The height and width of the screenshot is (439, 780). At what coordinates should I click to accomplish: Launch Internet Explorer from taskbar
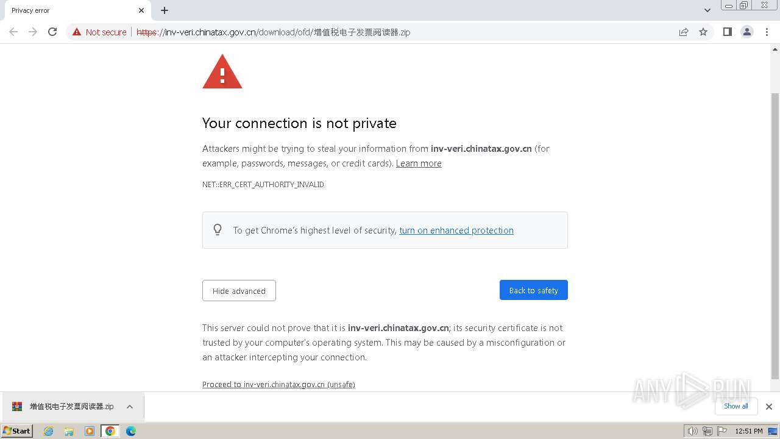click(x=49, y=431)
